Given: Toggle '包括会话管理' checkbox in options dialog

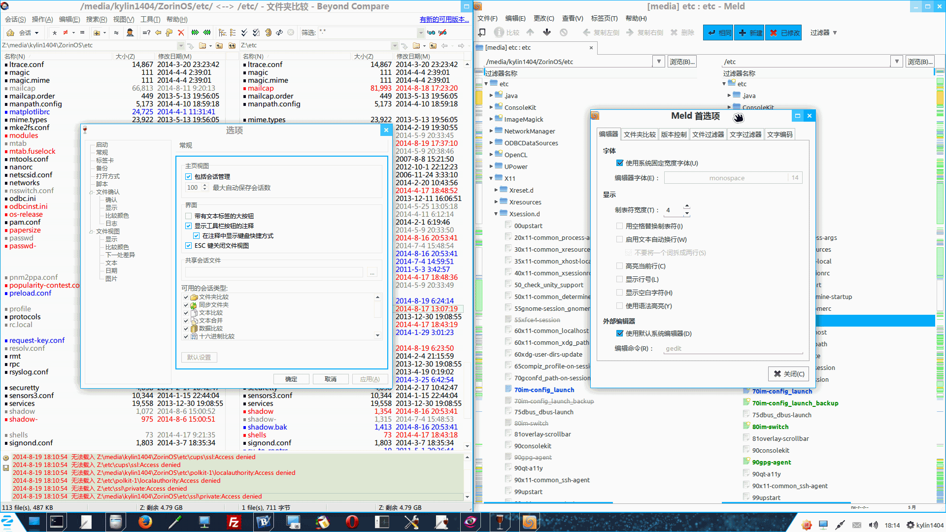Looking at the screenshot, I should 188,176.
